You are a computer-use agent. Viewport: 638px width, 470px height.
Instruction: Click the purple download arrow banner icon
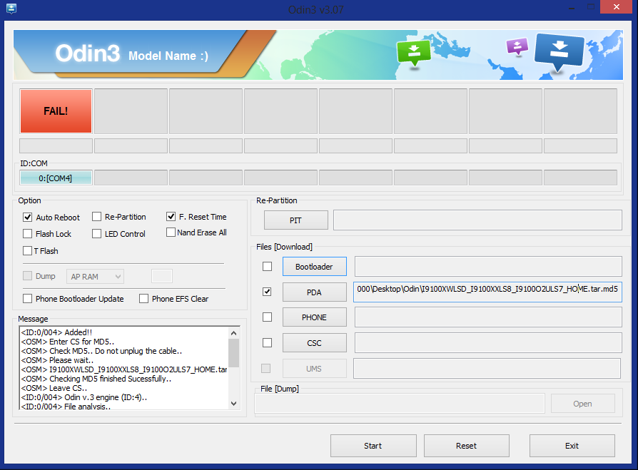tap(517, 46)
